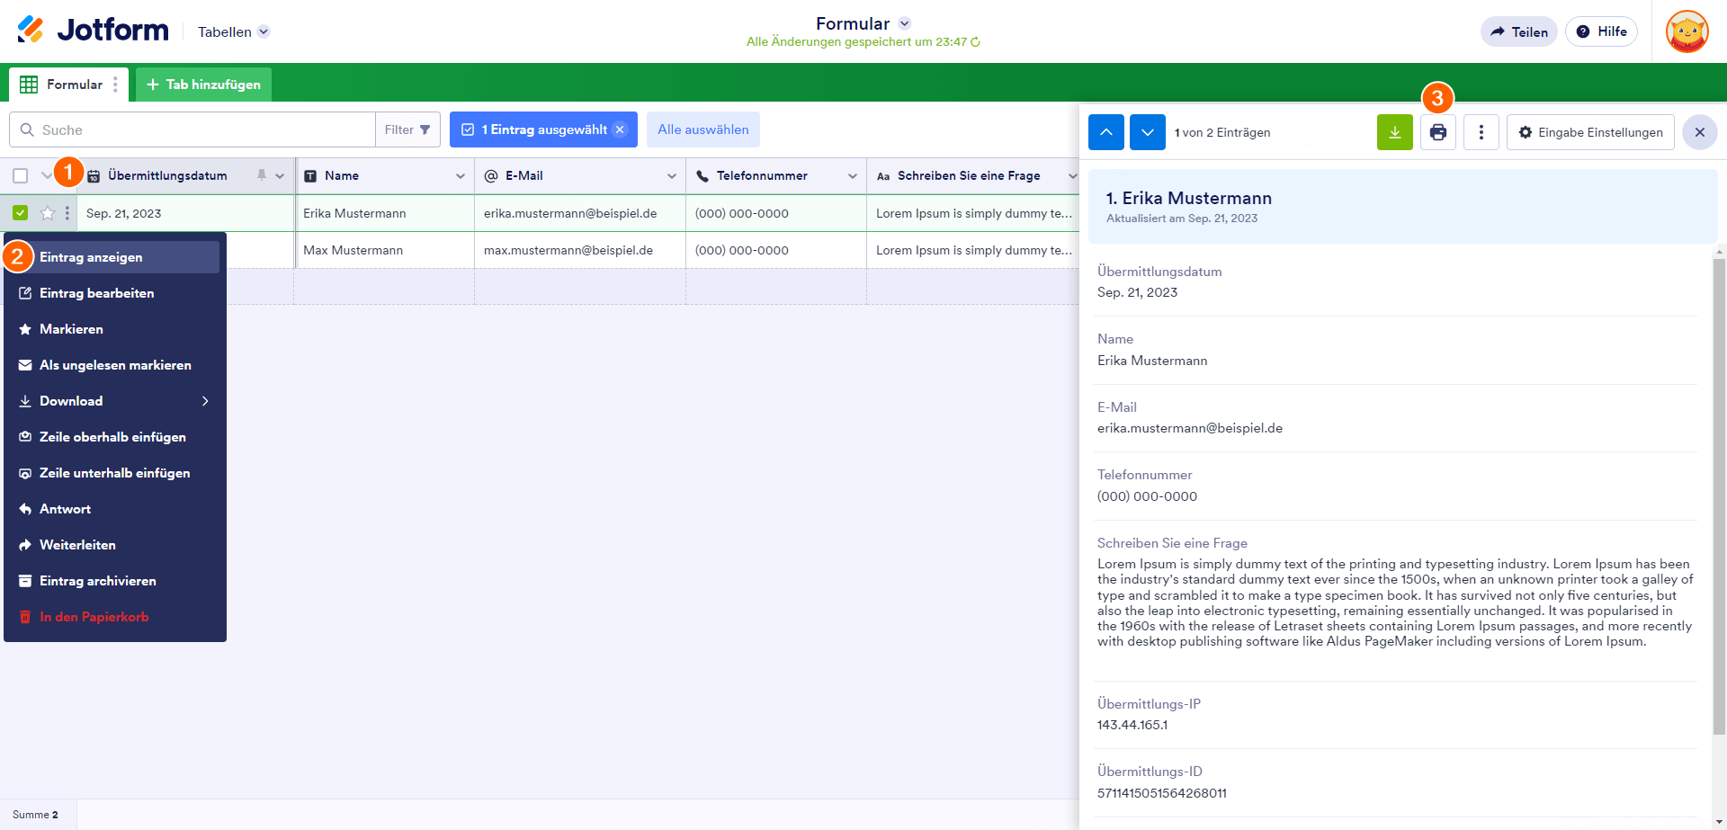Click the Jotform logo
Image resolution: width=1727 pixels, height=830 pixels.
pyautogui.click(x=93, y=31)
